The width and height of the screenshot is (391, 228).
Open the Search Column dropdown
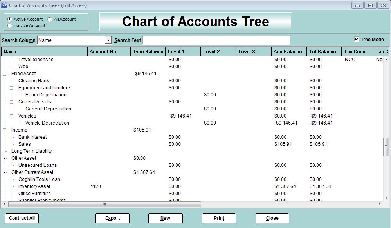(x=108, y=40)
